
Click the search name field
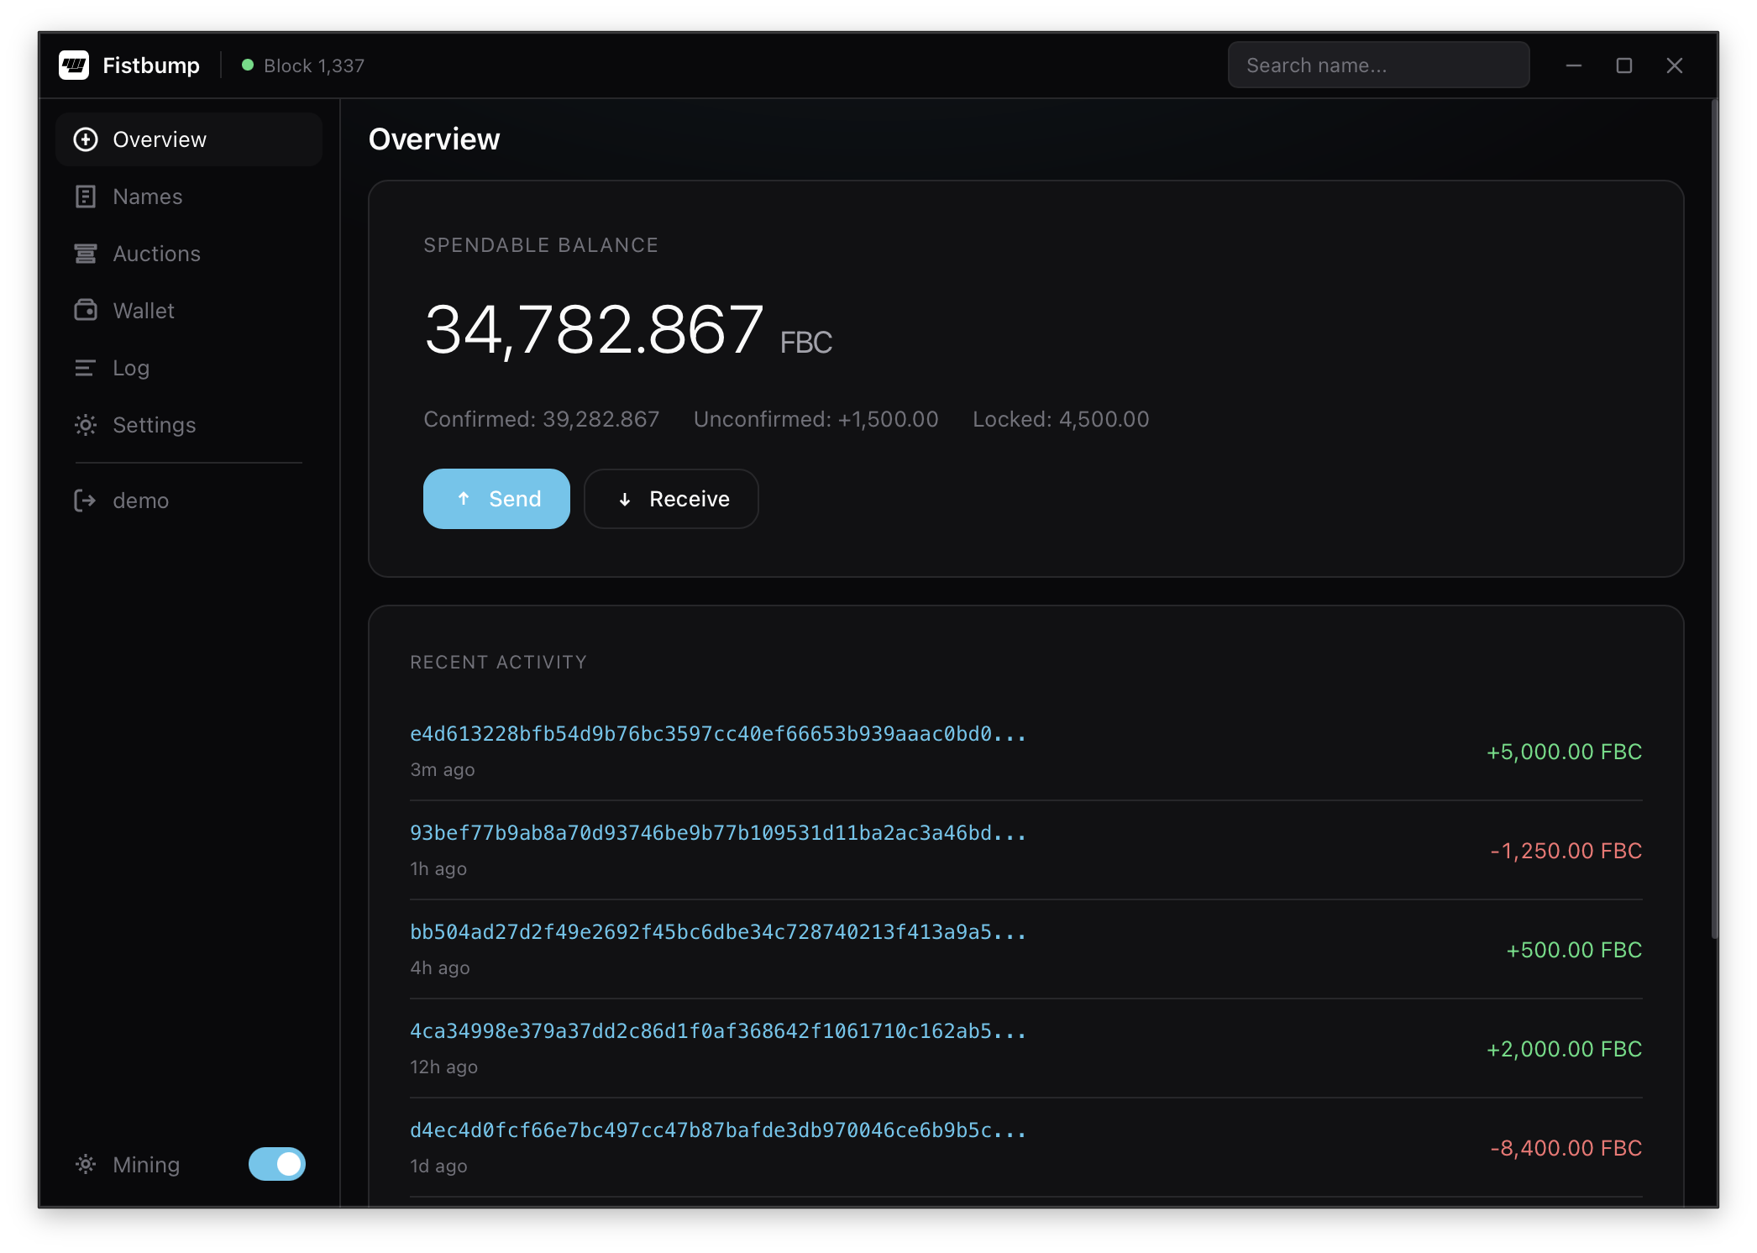coord(1377,65)
